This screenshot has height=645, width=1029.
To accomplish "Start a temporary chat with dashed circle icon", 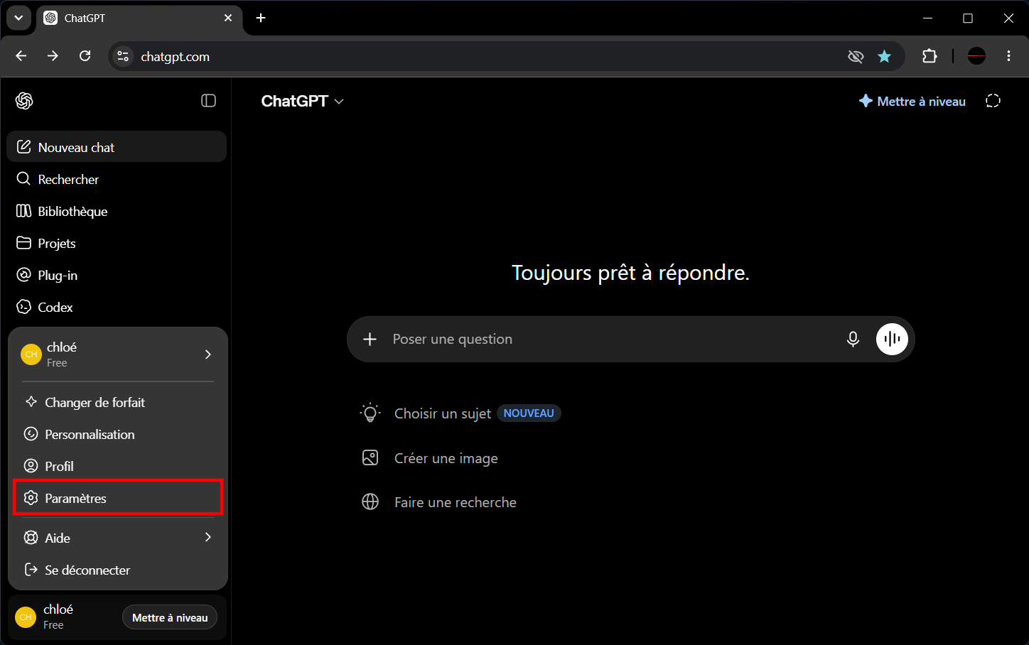I will coord(993,101).
